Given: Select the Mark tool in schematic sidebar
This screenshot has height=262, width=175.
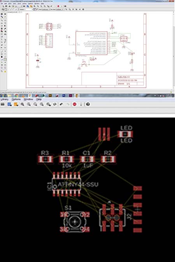Looking at the screenshot, I should coord(5,17).
